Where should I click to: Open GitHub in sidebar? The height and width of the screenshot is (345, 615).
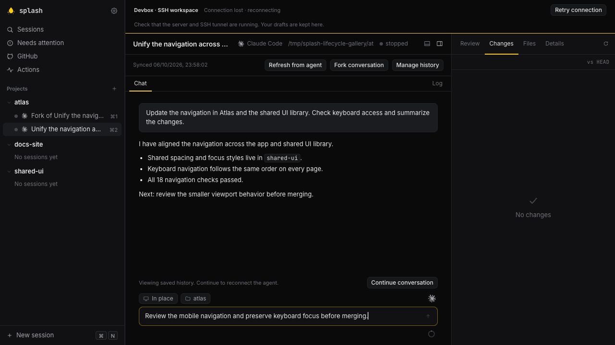62,56
